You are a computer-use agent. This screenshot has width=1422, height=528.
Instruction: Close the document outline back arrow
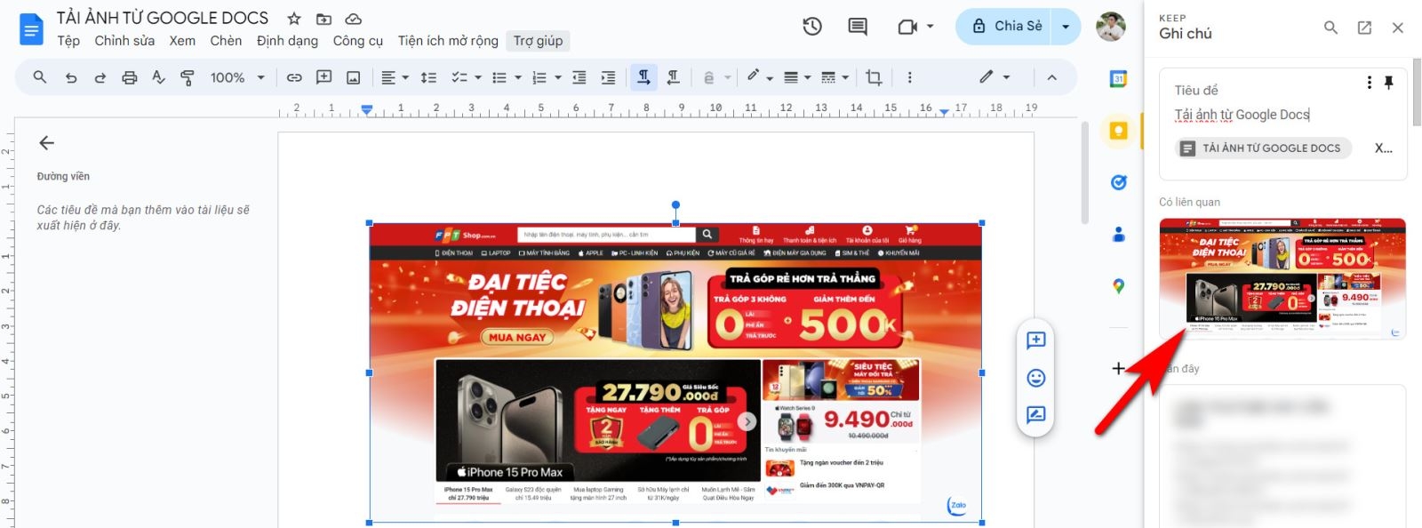pyautogui.click(x=47, y=143)
